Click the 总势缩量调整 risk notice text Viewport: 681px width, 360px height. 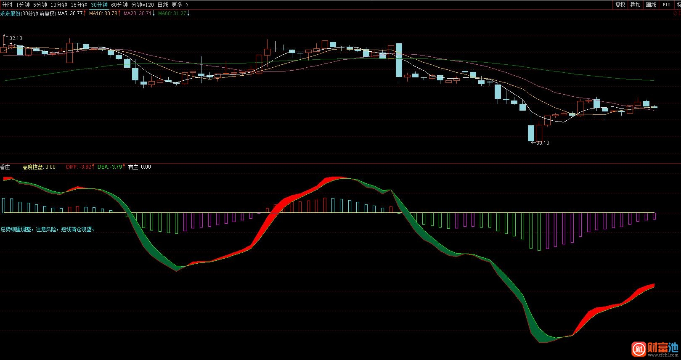coord(48,230)
